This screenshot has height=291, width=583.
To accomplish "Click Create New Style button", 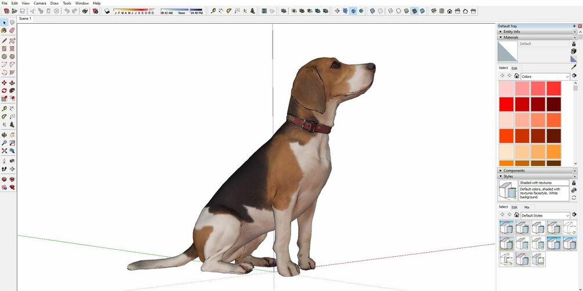I will coord(574,190).
